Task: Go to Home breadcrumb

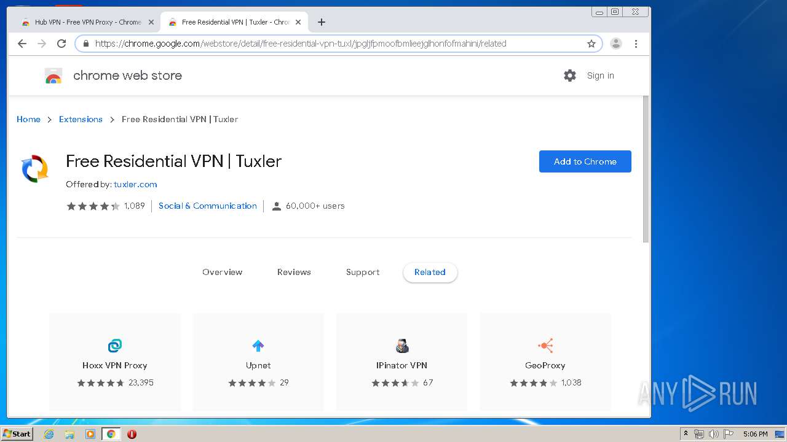Action: (x=28, y=119)
